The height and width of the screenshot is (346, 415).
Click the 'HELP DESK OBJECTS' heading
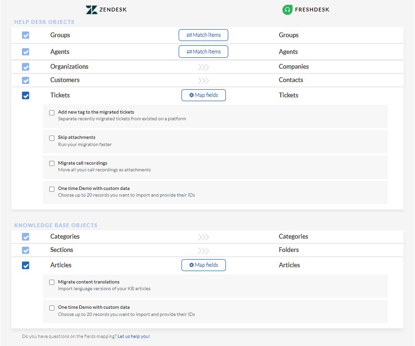point(44,22)
